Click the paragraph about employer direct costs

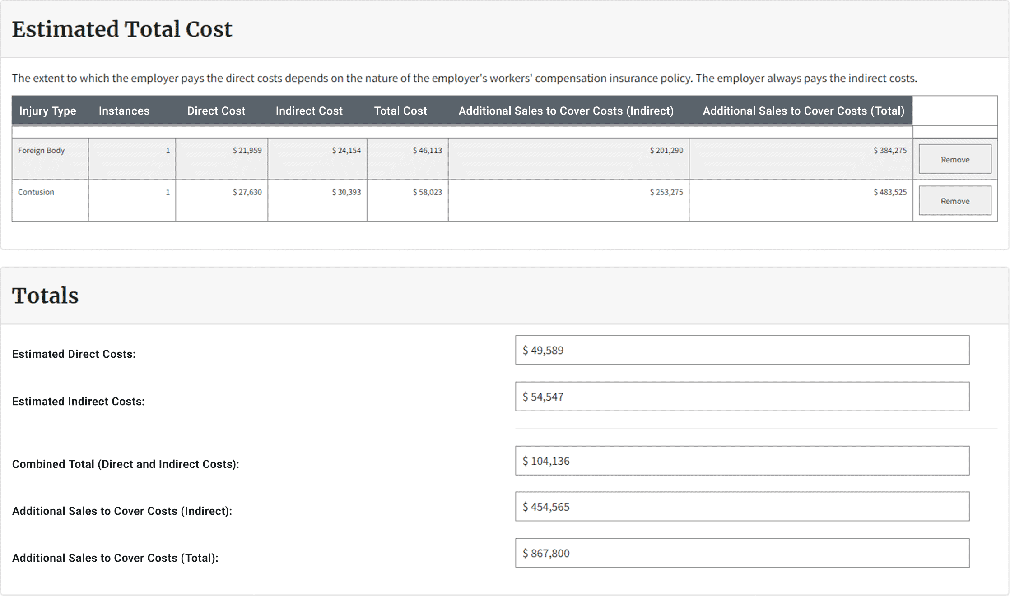coord(465,78)
